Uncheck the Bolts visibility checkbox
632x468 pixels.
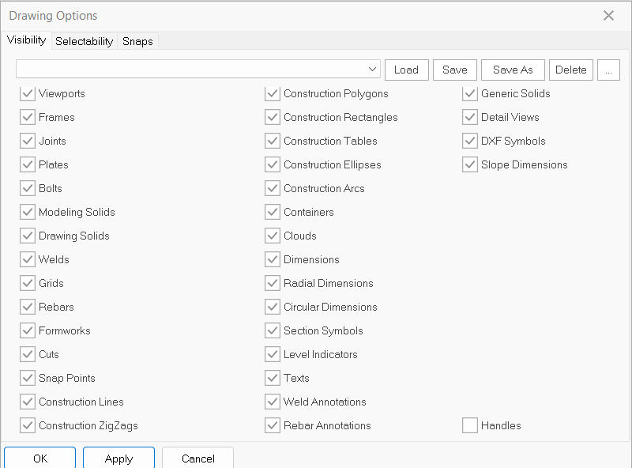(28, 188)
